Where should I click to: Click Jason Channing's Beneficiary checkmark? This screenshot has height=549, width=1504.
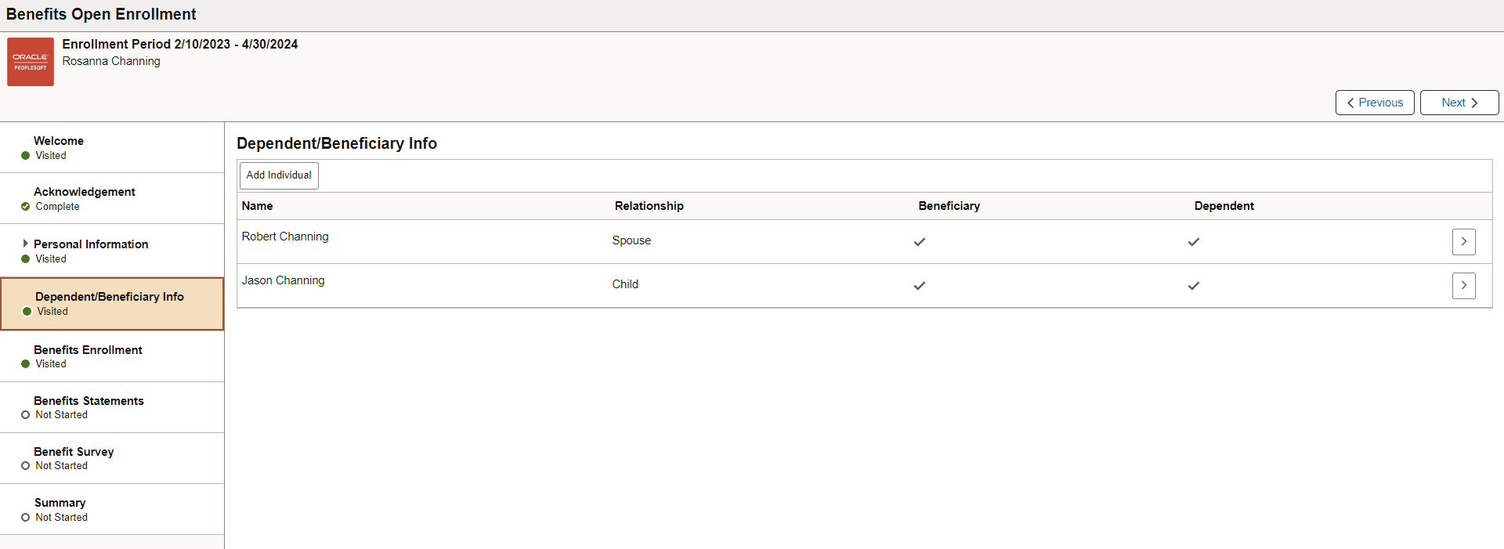click(920, 286)
